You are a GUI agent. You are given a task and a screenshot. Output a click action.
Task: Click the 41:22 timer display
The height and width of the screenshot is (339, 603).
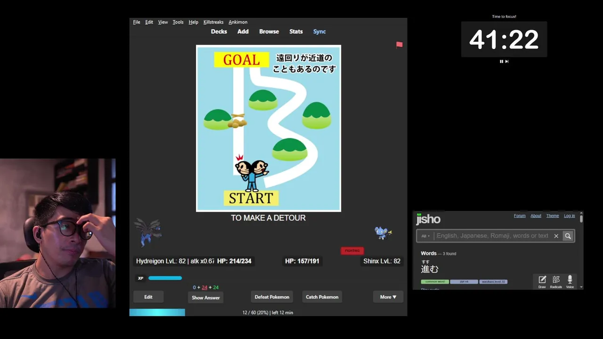504,40
